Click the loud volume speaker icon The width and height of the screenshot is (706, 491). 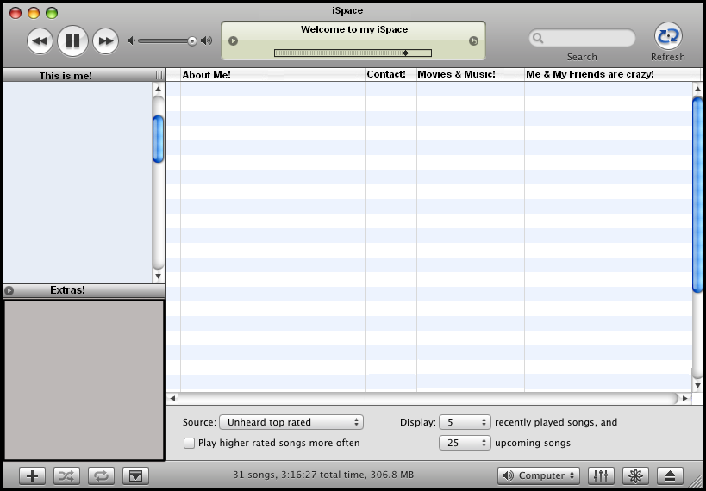point(206,41)
